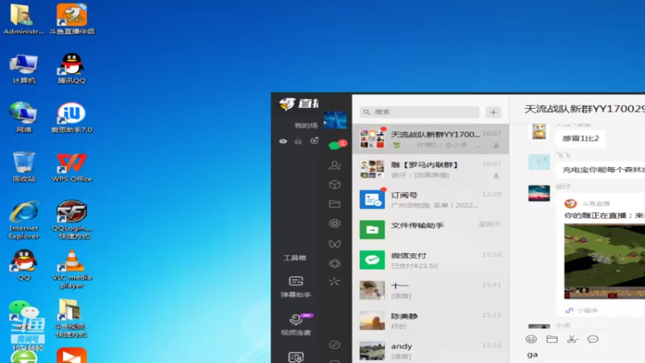Open the Recycle Bin
The height and width of the screenshot is (363, 645).
[23, 166]
